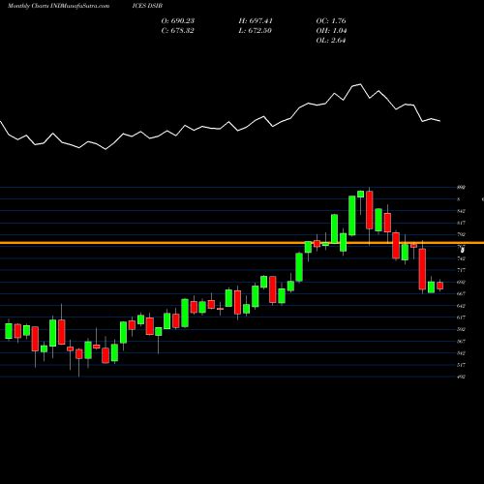
Task: Click the 517 price axis label
Action: [x=461, y=365]
